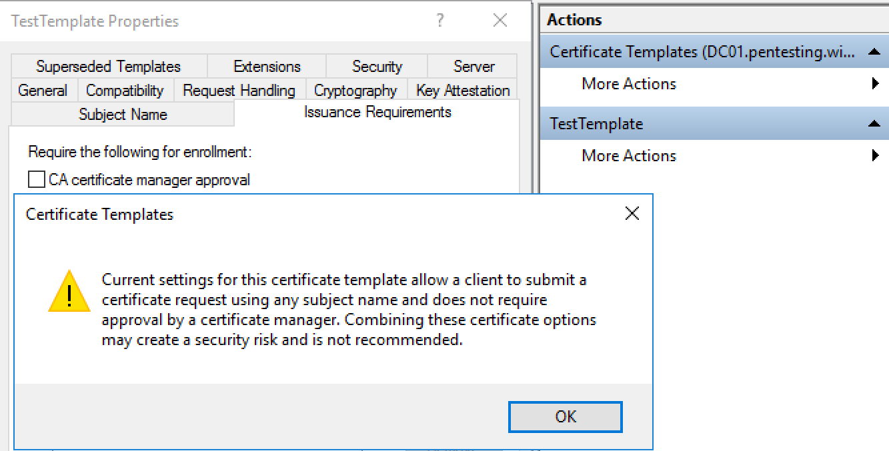Select the Server tab
This screenshot has width=889, height=451.
click(x=474, y=67)
